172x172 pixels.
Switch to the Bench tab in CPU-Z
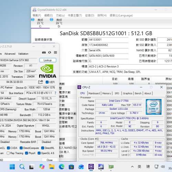(x=138, y=93)
